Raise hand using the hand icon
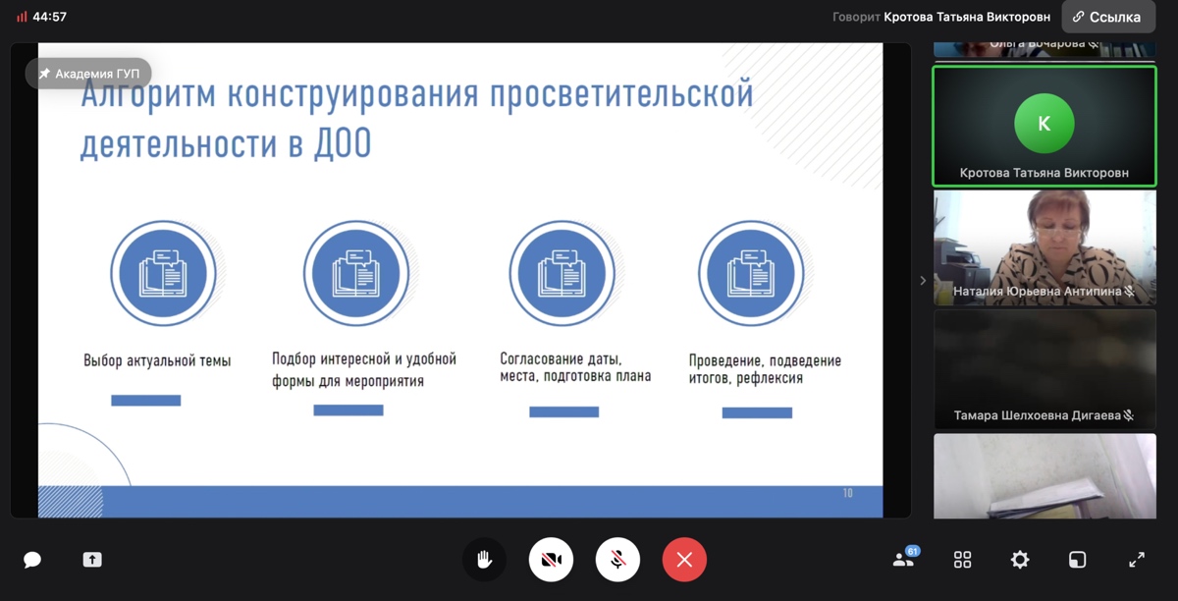Image resolution: width=1178 pixels, height=601 pixels. coord(484,560)
